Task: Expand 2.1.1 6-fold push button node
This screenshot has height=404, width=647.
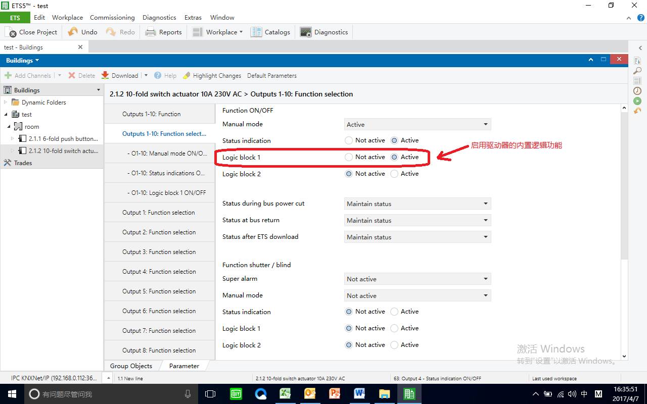Action: point(13,138)
